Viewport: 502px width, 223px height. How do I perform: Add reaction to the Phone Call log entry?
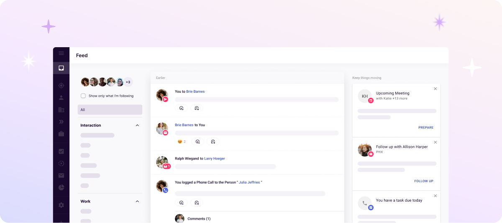click(181, 203)
